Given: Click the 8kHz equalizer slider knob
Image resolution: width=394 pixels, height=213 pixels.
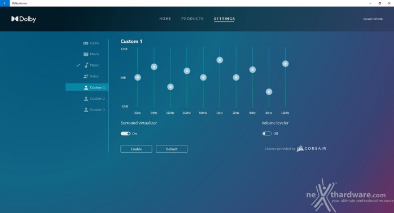Looking at the screenshot, I should tap(269, 92).
